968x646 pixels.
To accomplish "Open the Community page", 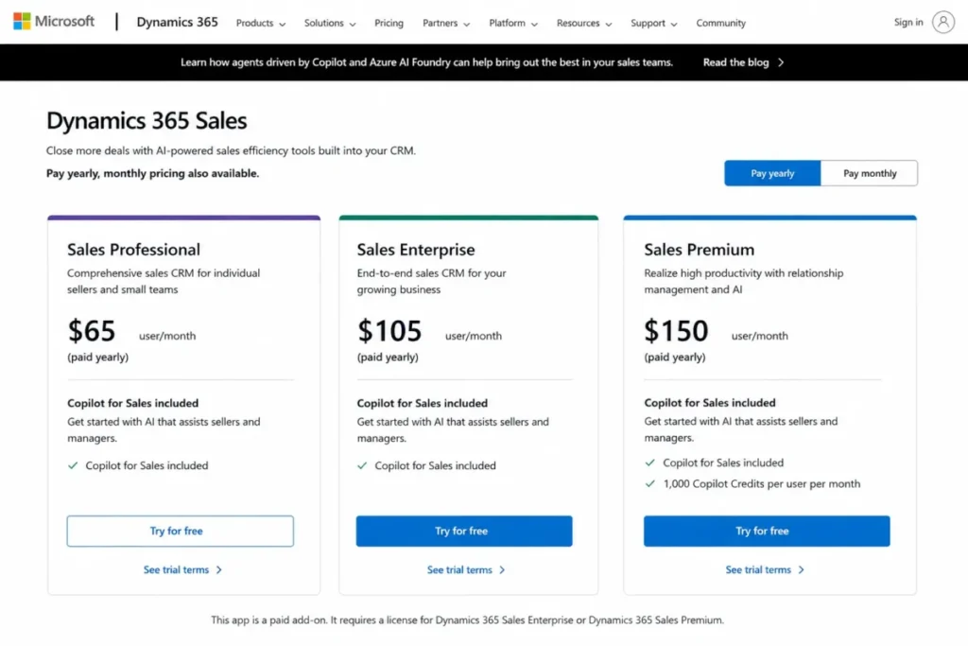I will (720, 23).
